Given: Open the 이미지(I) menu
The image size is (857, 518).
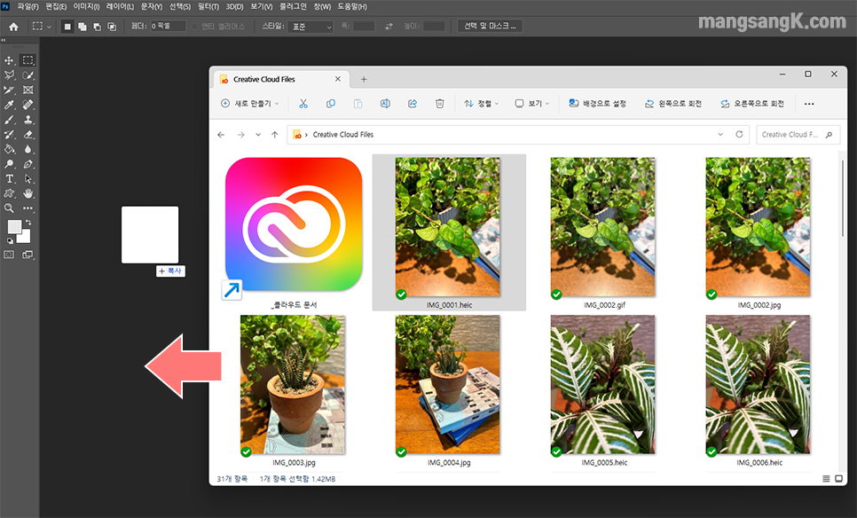Looking at the screenshot, I should pos(86,6).
